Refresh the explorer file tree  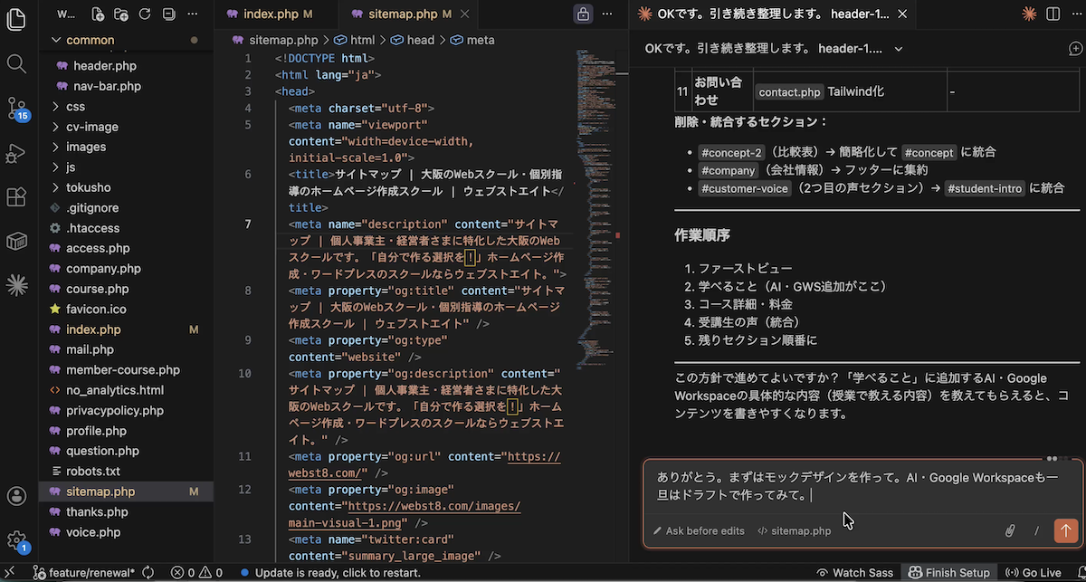[145, 14]
